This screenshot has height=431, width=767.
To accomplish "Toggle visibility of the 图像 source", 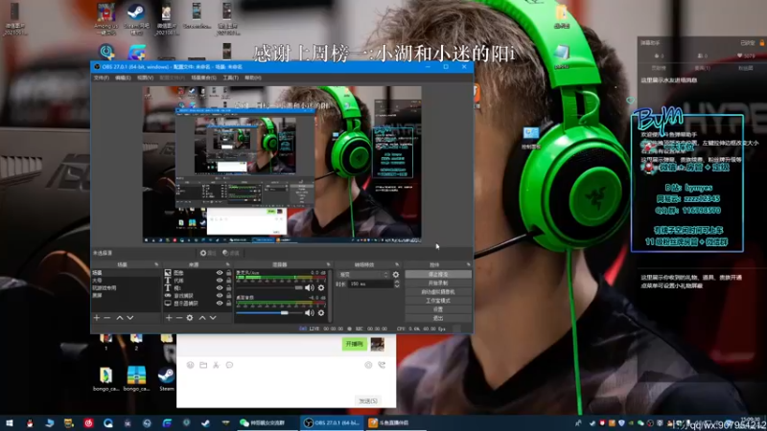I will [x=220, y=273].
